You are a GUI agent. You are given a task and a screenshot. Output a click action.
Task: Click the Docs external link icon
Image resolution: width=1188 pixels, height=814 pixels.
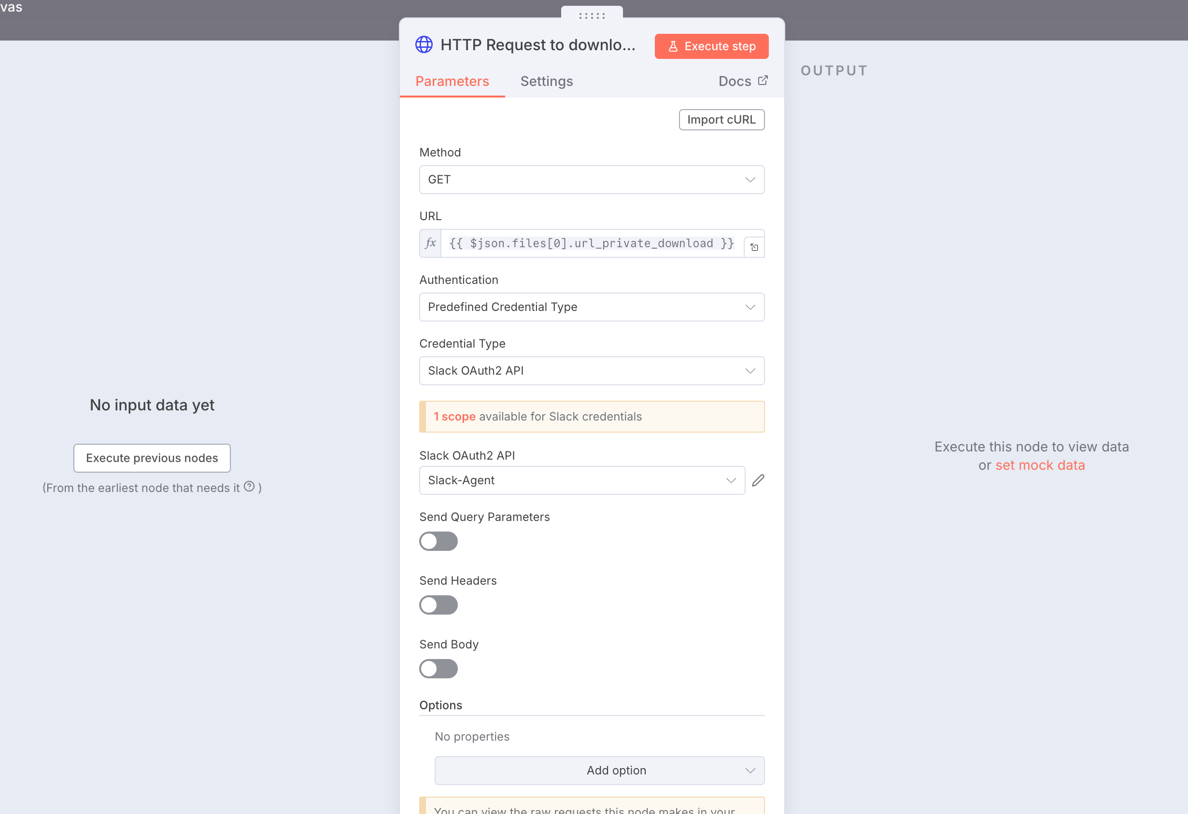point(763,81)
